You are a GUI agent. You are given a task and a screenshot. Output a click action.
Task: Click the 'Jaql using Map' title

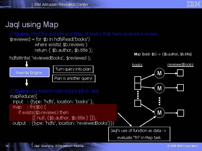32,25
